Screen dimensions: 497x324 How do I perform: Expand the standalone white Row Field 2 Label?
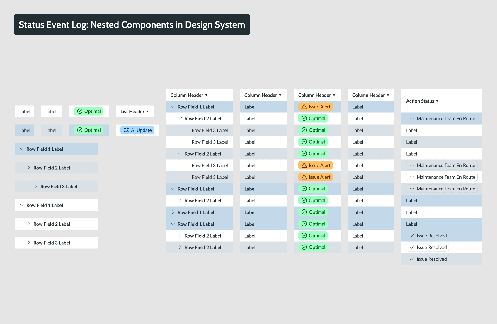29,224
